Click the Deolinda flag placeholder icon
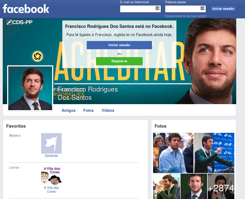This screenshot has width=245, height=199. point(51,143)
